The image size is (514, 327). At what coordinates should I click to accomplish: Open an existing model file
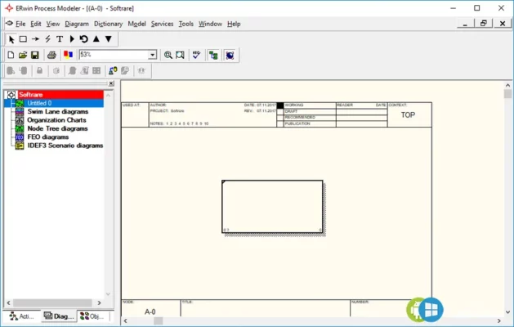(23, 55)
